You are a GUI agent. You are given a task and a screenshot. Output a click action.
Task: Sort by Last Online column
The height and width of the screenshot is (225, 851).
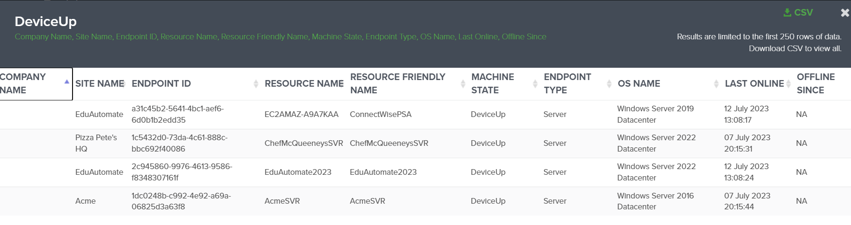(x=758, y=84)
